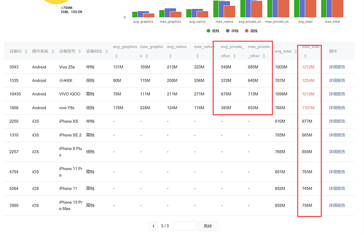This screenshot has width=364, height=235.
Task: Click max_total value 1101M
Action: tap(308, 108)
